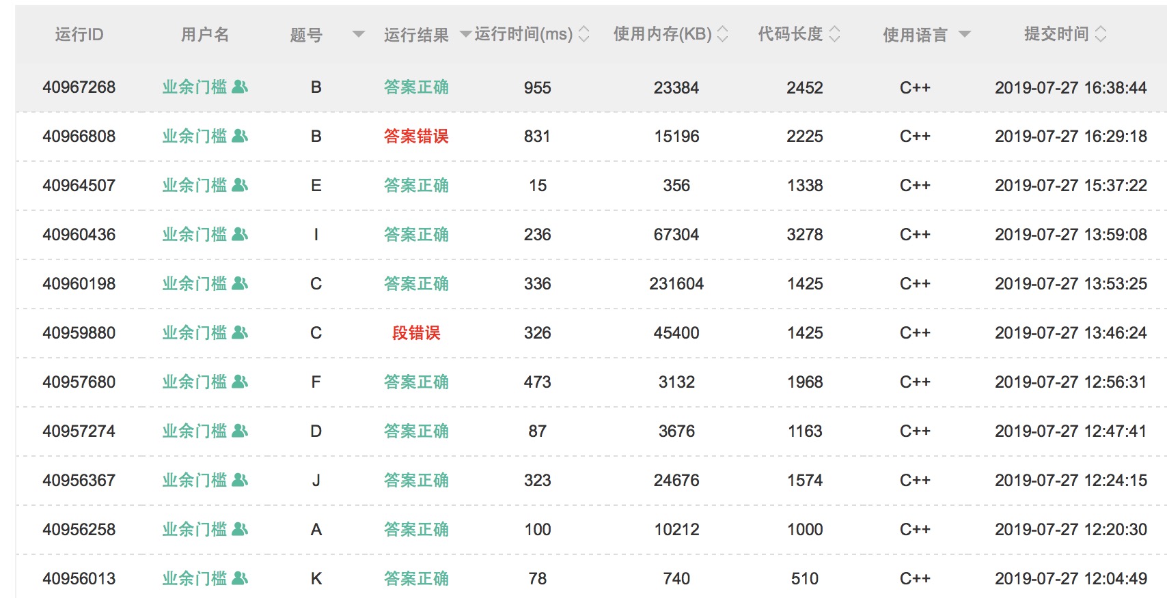Open the 使用语言 dropdown filter

point(964,34)
